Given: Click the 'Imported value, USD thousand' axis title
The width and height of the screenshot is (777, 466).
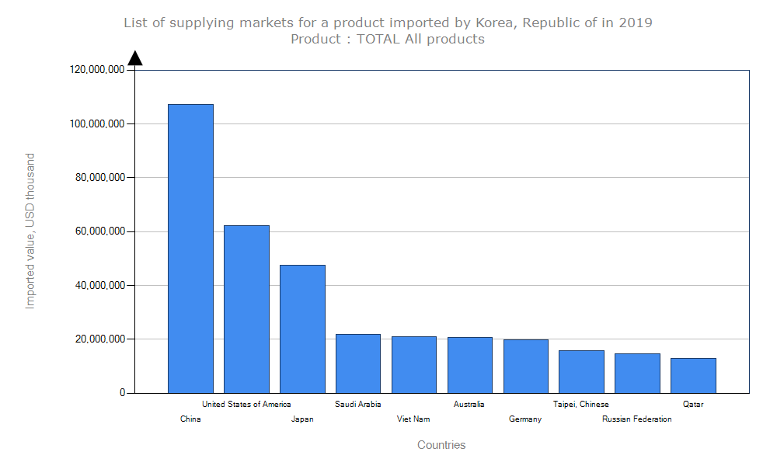Looking at the screenshot, I should (30, 231).
